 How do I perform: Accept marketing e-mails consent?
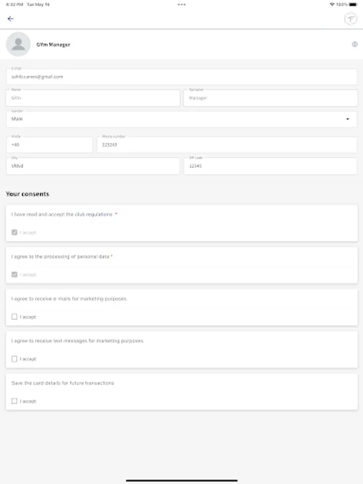point(15,317)
